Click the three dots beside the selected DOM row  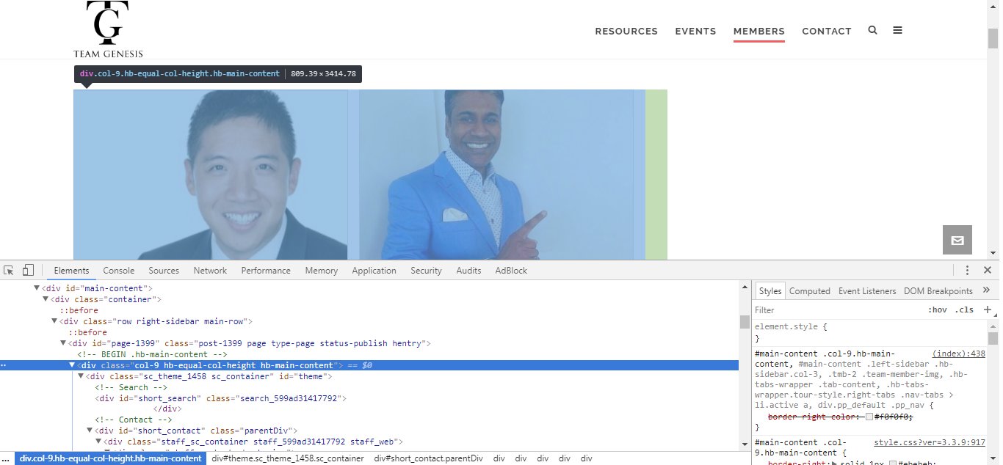pyautogui.click(x=4, y=365)
